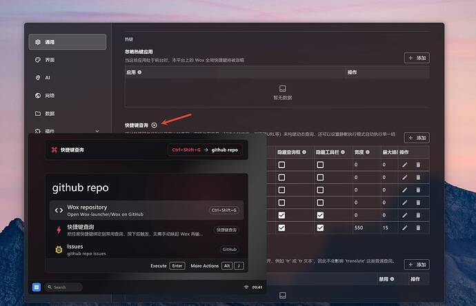Add an ignored hotkey app with 添加
Viewport: 476px width, 306px height.
pos(417,58)
